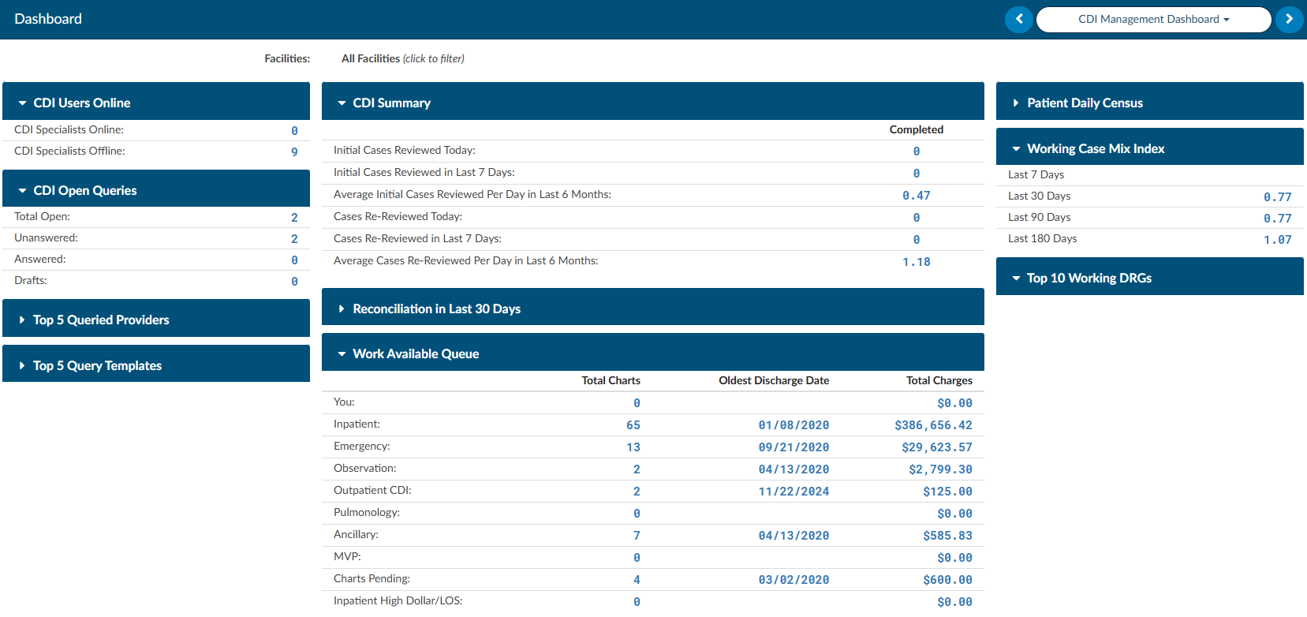This screenshot has width=1307, height=617.
Task: Click average initial cases value 0.47
Action: pos(917,196)
